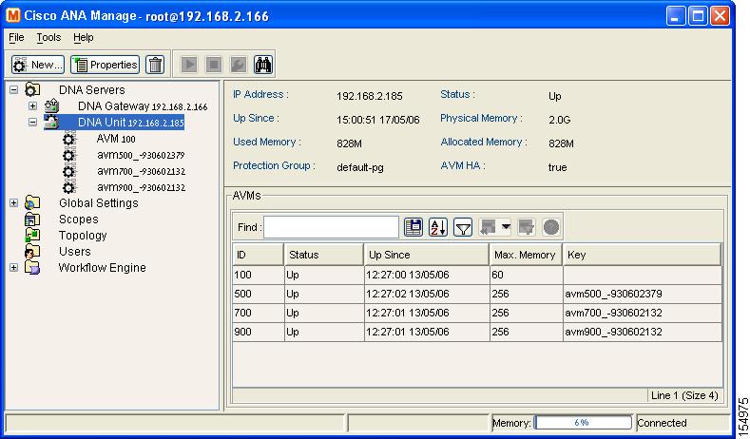This screenshot has height=439, width=750.
Task: Select the Scopes tree item
Action: [79, 219]
